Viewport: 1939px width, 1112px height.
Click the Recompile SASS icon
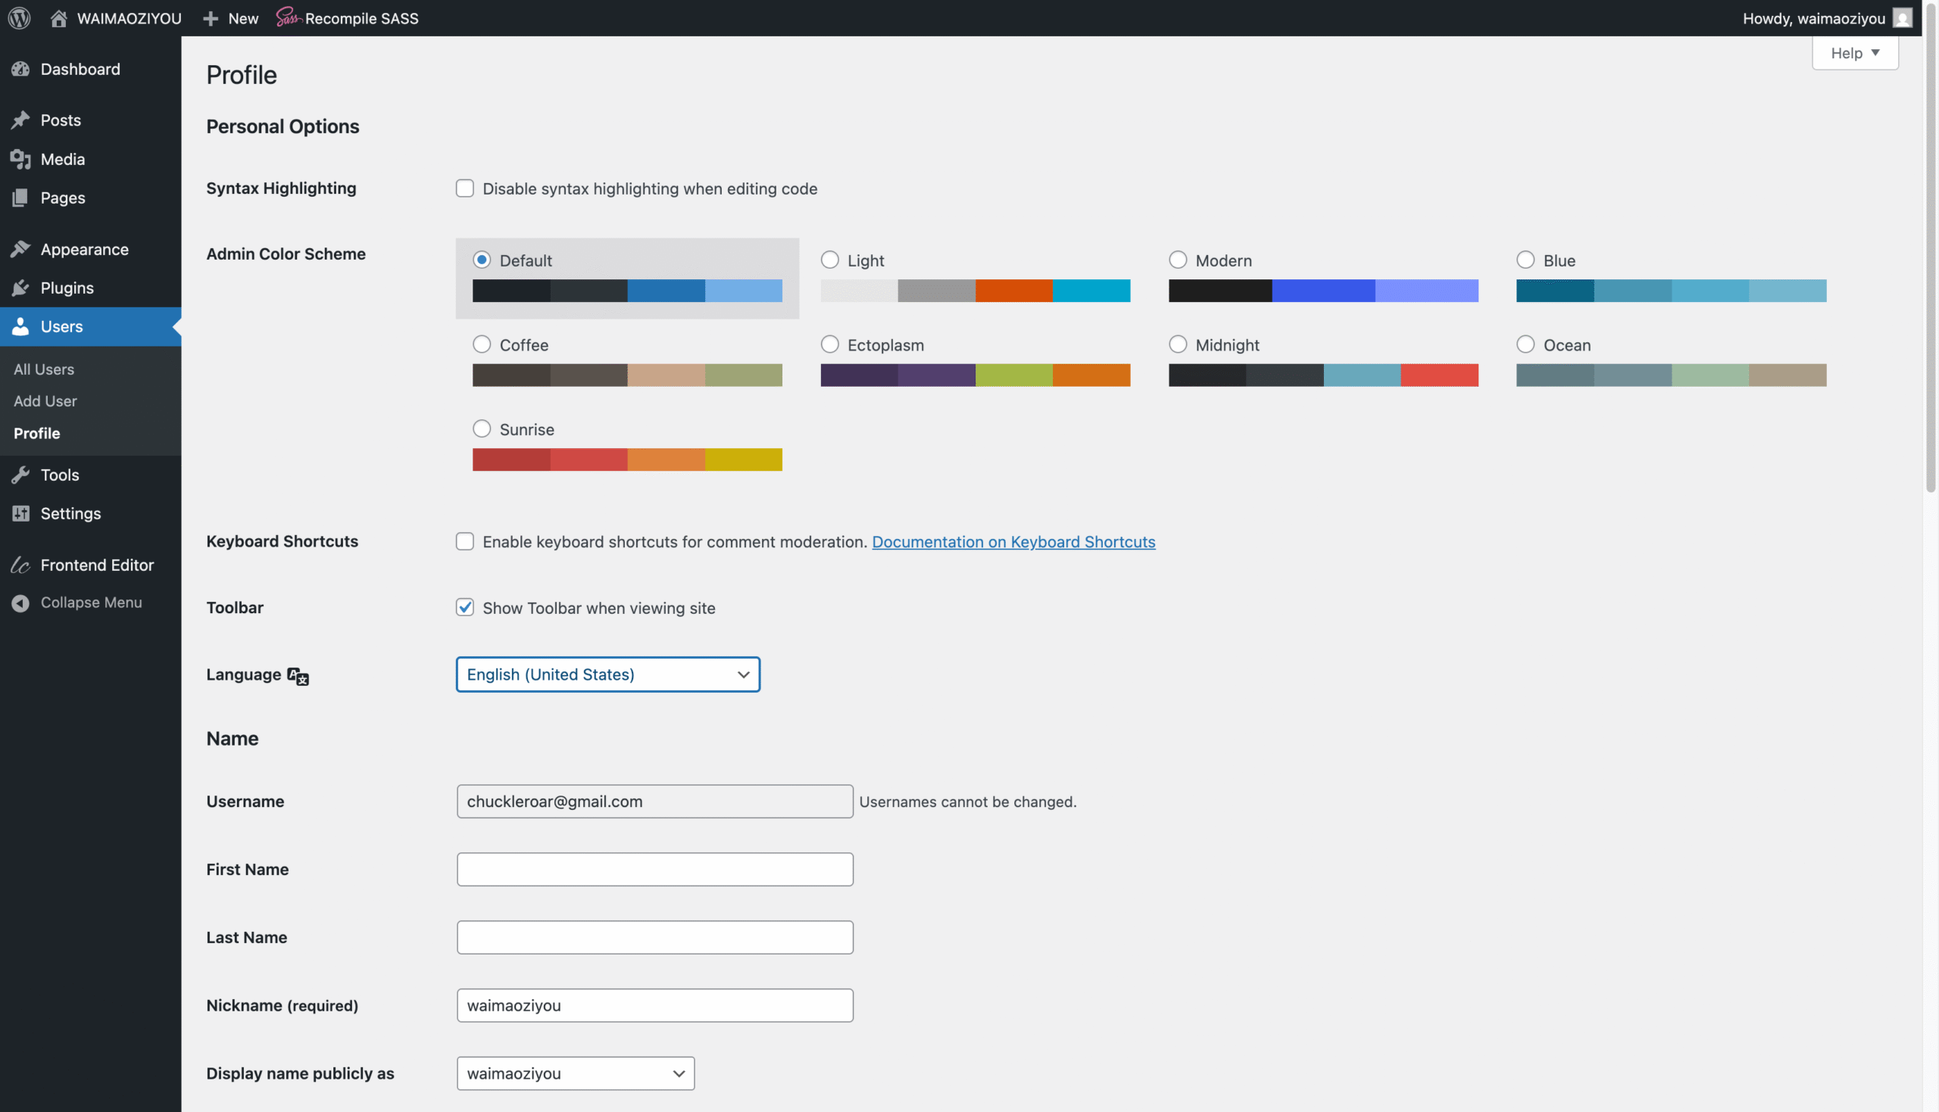click(287, 17)
